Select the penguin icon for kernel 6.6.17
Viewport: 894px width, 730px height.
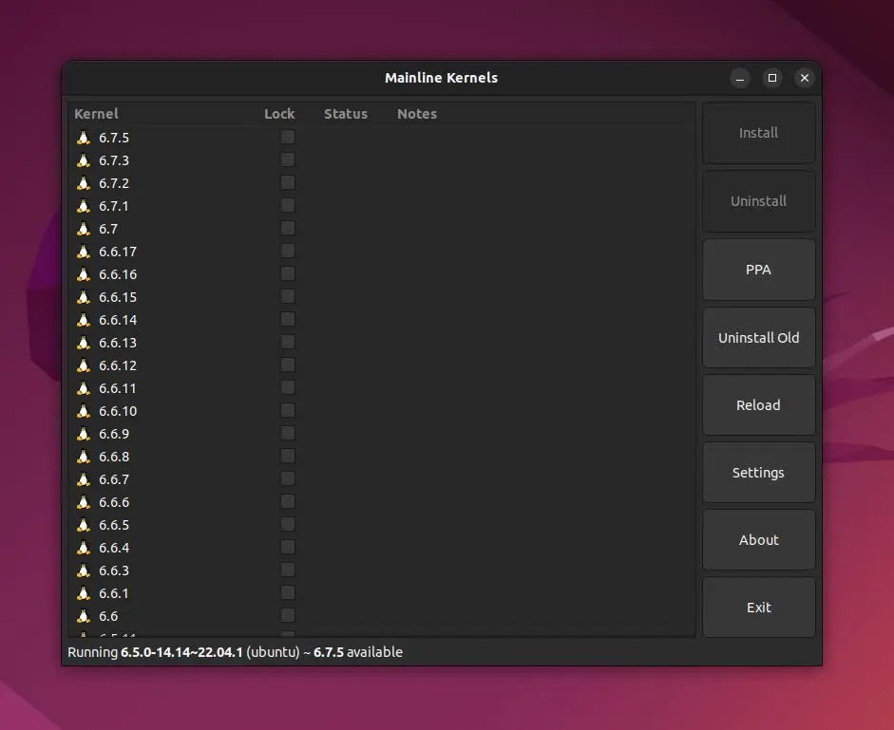click(84, 252)
